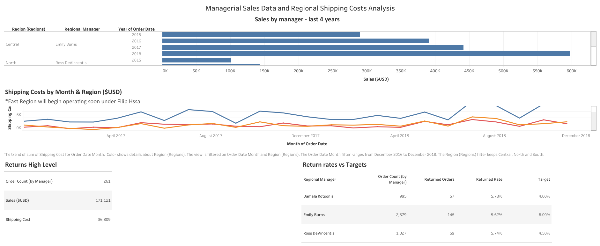The width and height of the screenshot is (600, 246).
Task: Click the 4.50% target cell
Action: pos(544,233)
